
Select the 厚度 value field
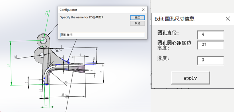211,60
